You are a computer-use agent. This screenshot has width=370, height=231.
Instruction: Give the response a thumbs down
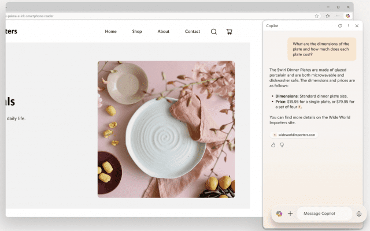click(x=282, y=145)
